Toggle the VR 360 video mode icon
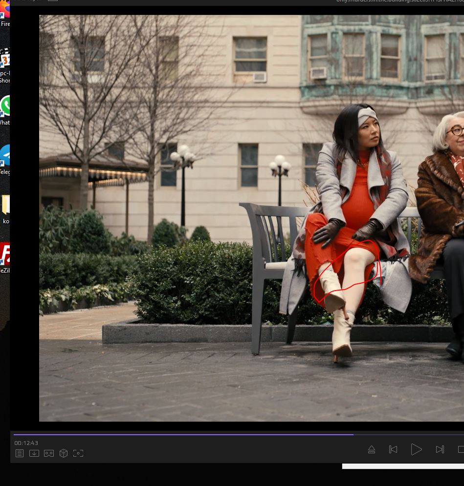Screen dimensions: 464x486 coord(49,453)
